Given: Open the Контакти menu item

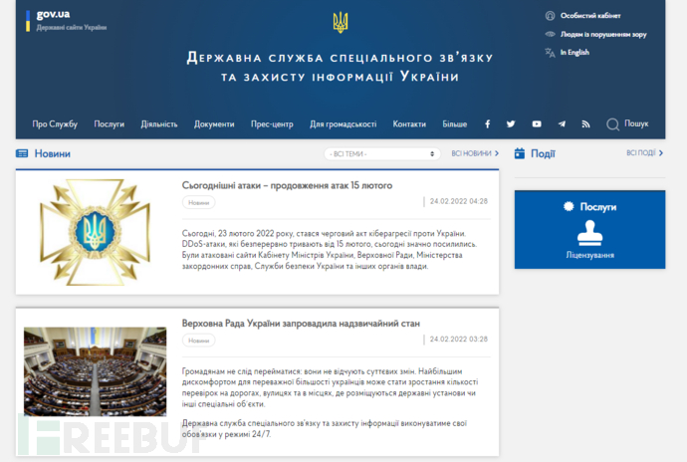Looking at the screenshot, I should click(x=409, y=124).
